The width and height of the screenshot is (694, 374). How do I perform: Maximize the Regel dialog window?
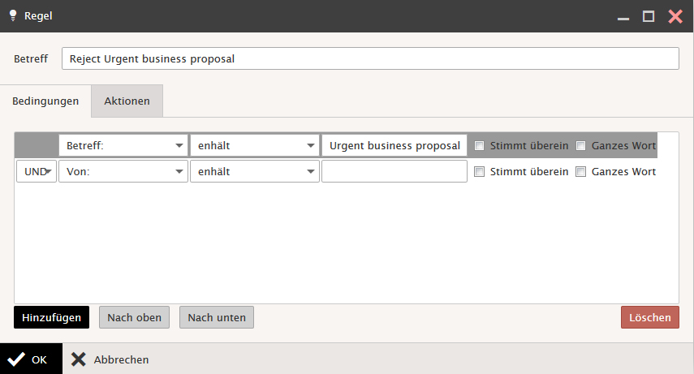(649, 16)
